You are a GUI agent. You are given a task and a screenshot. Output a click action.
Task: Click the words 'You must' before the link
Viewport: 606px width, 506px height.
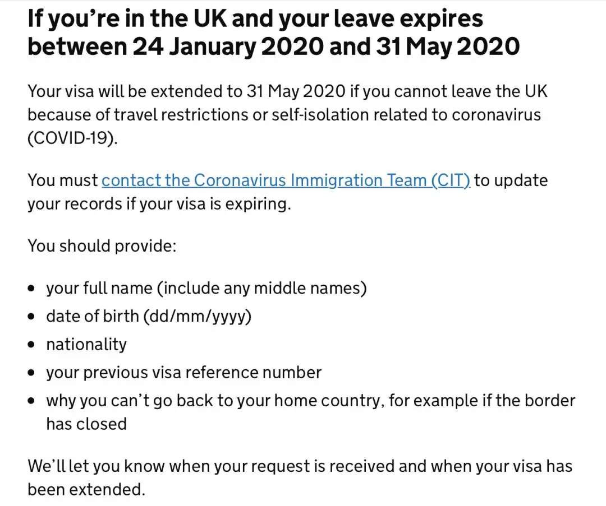[x=63, y=180]
